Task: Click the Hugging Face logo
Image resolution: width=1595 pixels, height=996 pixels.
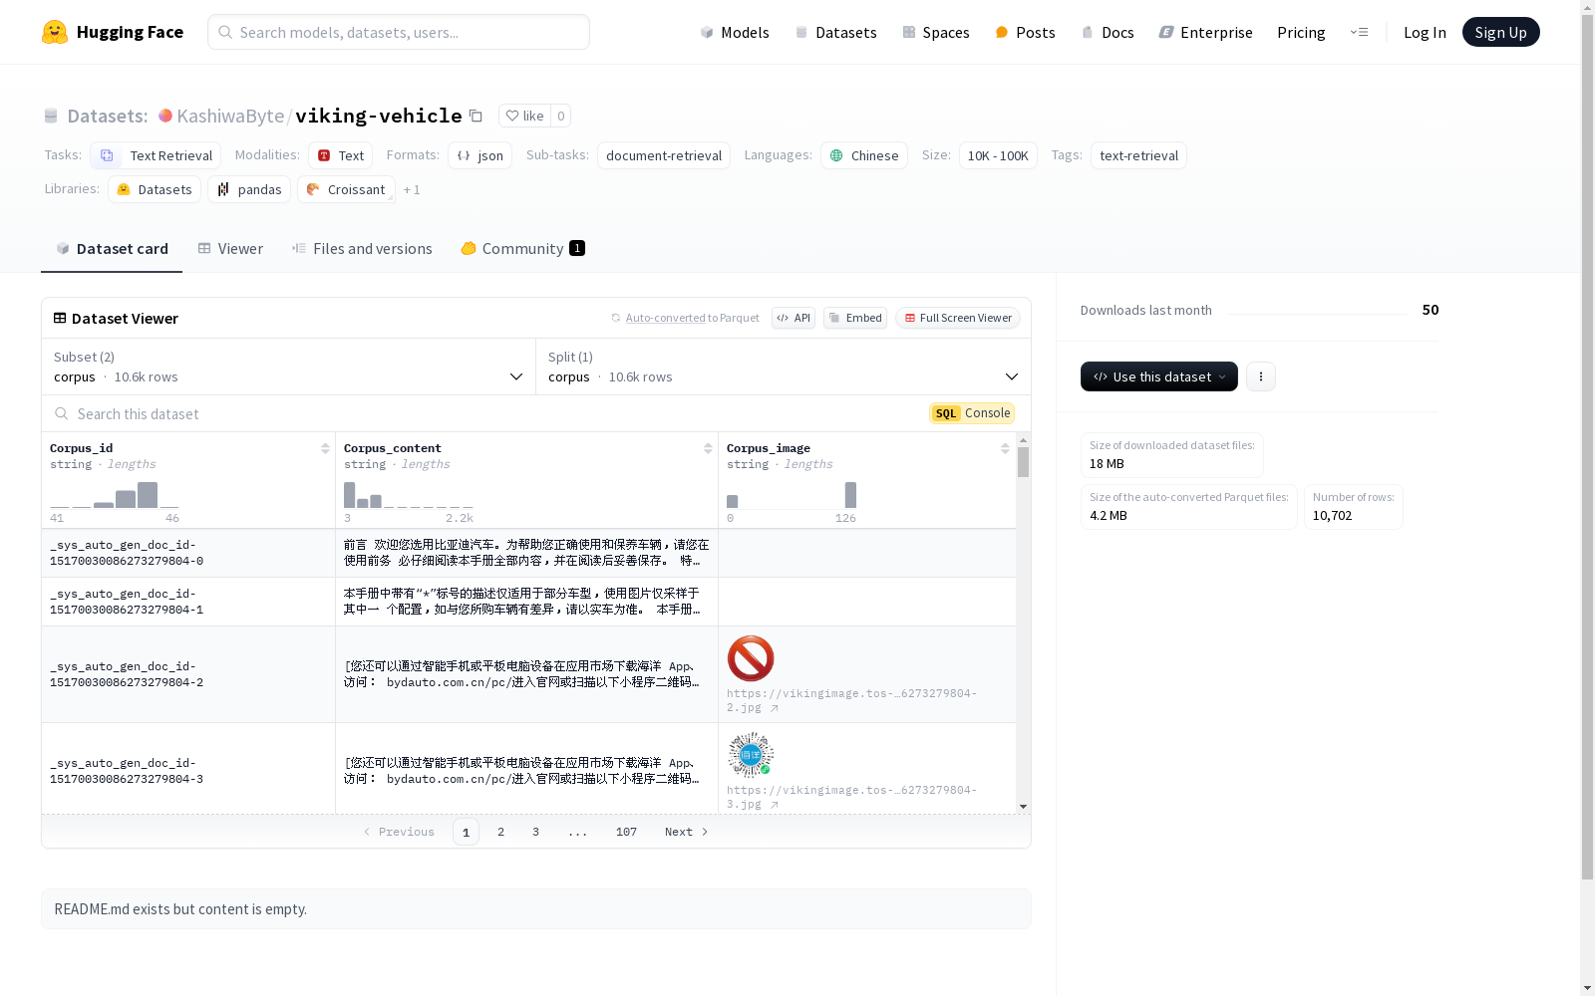Action: (112, 32)
